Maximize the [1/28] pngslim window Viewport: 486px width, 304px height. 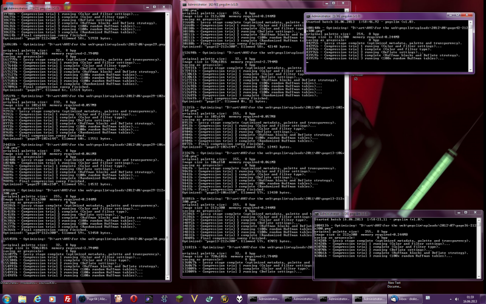(x=465, y=212)
